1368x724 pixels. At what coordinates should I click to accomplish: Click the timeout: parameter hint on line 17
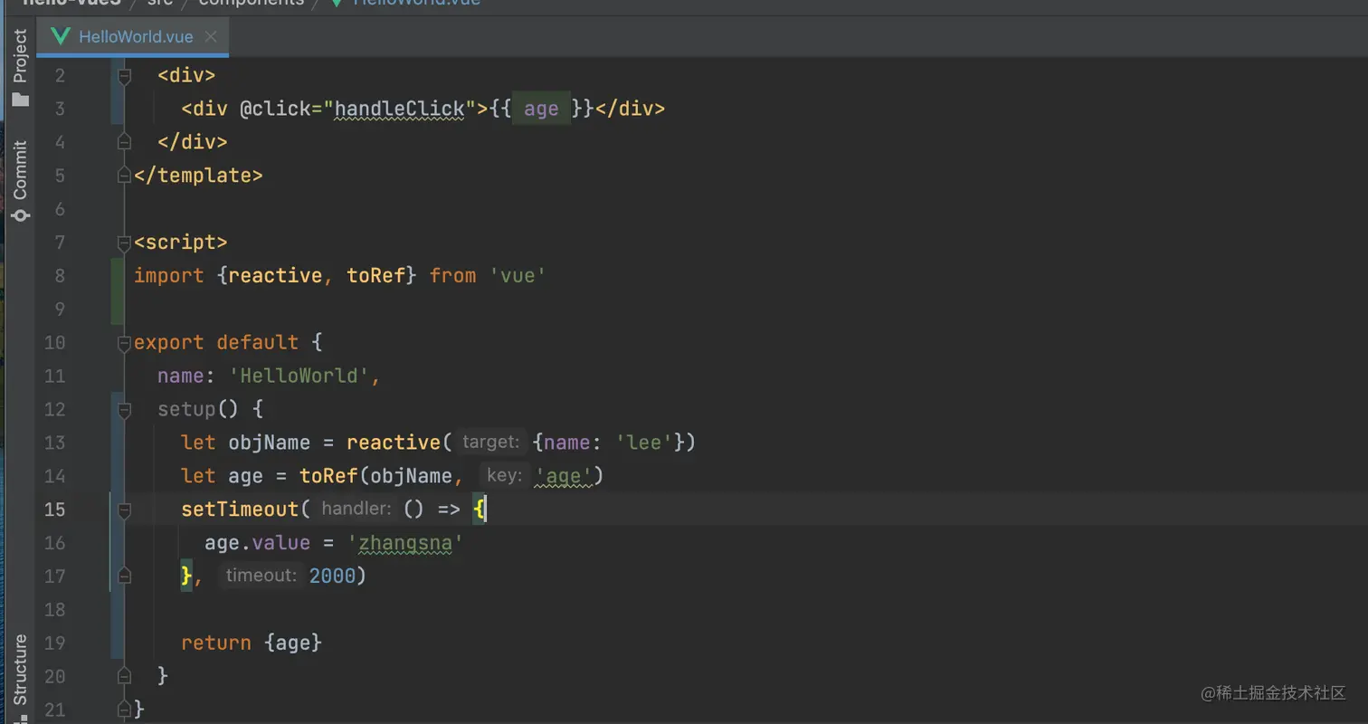click(261, 576)
